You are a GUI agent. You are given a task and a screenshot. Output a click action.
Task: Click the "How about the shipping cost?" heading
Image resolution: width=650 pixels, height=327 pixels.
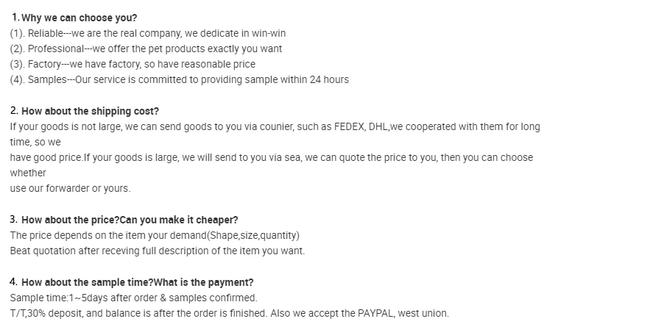click(90, 112)
